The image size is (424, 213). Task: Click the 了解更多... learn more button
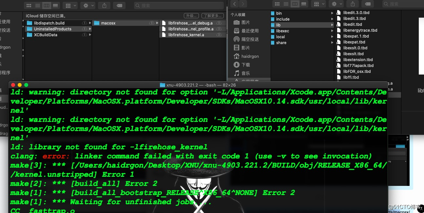click(212, 16)
